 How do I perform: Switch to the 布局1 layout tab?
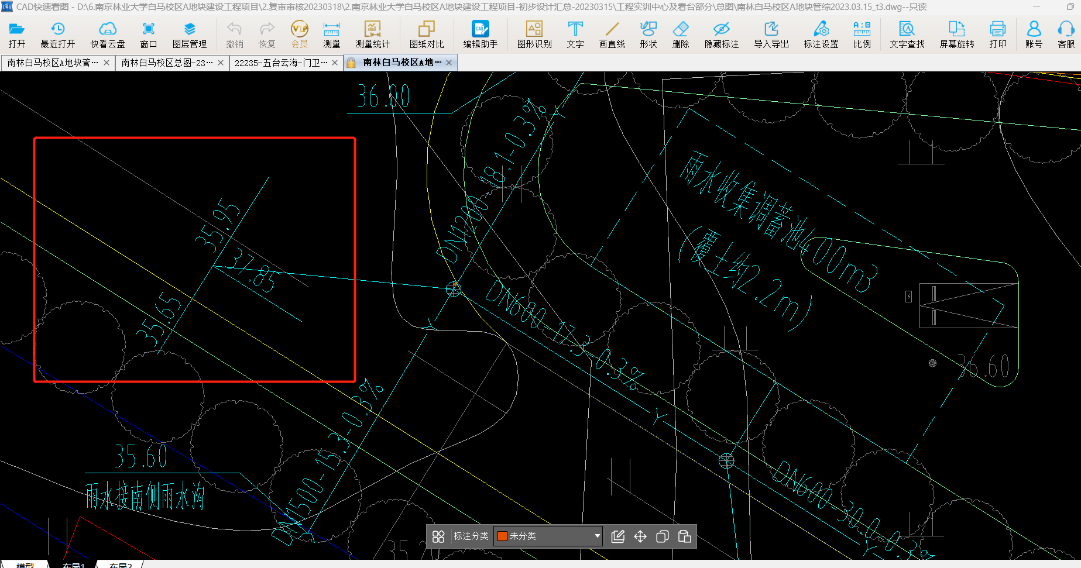[74, 565]
